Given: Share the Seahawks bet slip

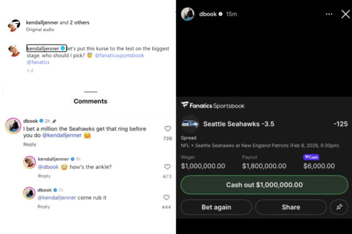Looking at the screenshot, I should tap(291, 207).
